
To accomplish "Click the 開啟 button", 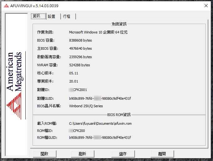I will [x=45, y=154].
